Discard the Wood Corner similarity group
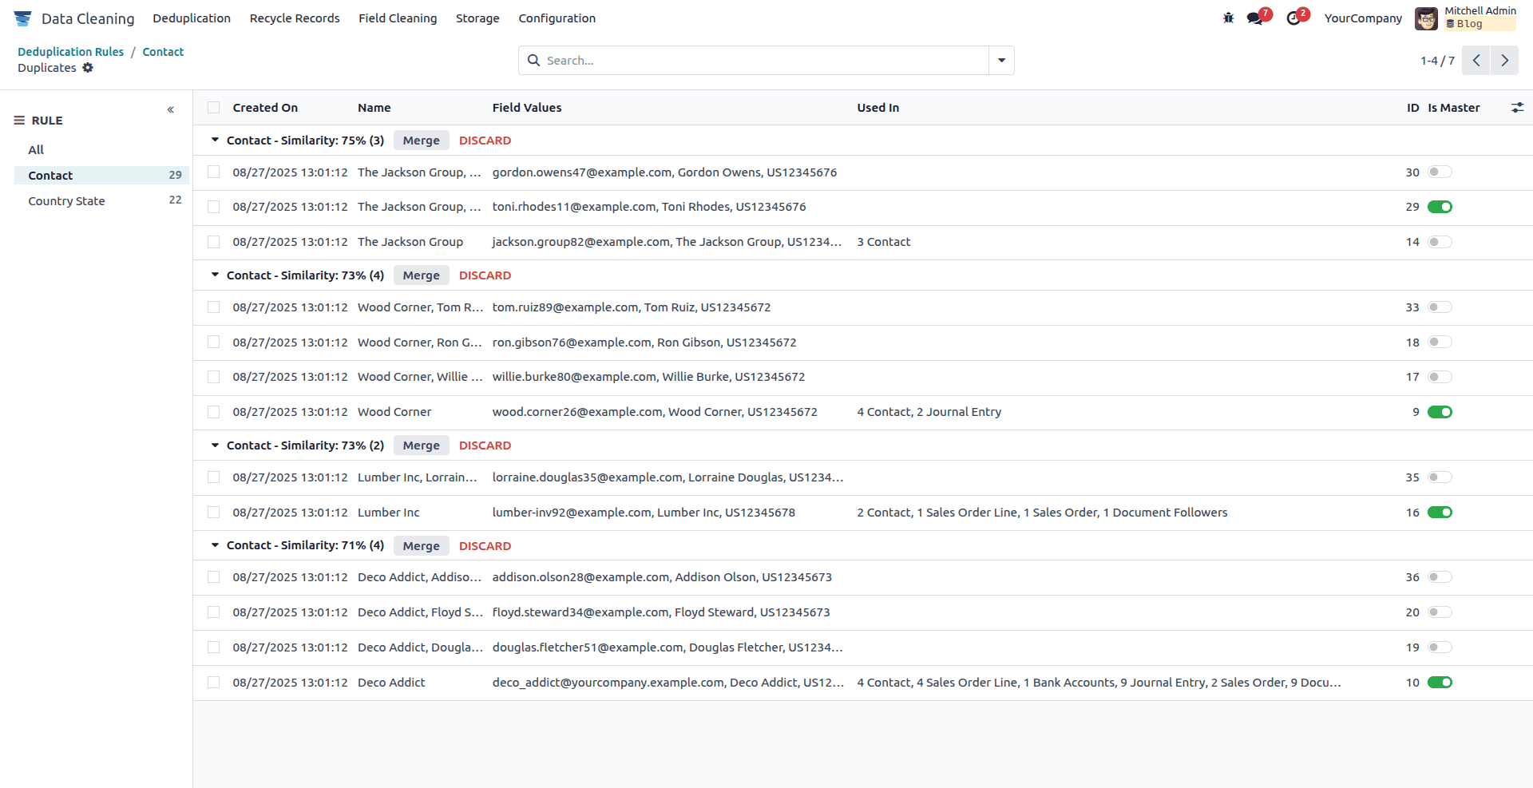Image resolution: width=1533 pixels, height=788 pixels. [485, 275]
